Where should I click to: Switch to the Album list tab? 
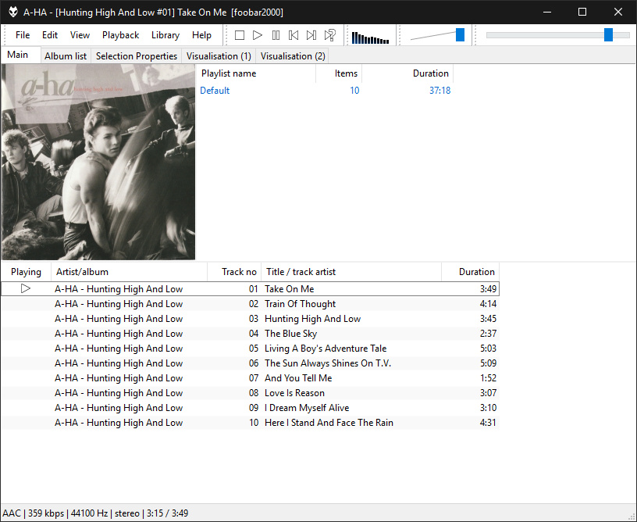(66, 56)
